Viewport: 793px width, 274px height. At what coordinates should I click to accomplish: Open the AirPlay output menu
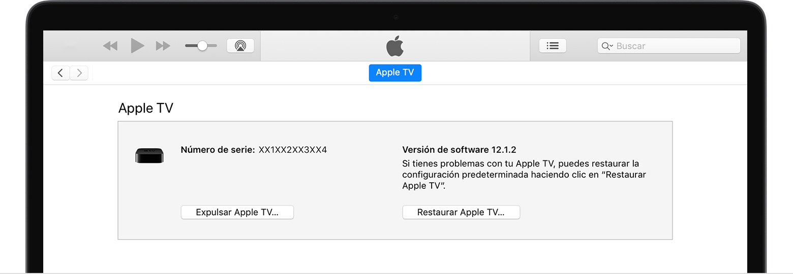[240, 46]
